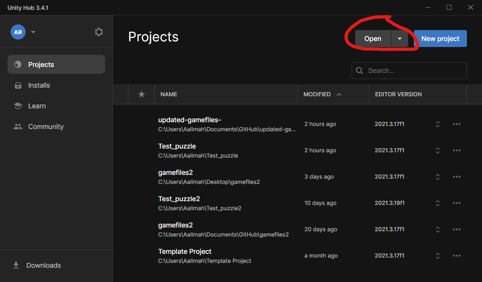The height and width of the screenshot is (282, 482).
Task: Favorite the gamefiles2 Desktop project
Action: (141, 176)
